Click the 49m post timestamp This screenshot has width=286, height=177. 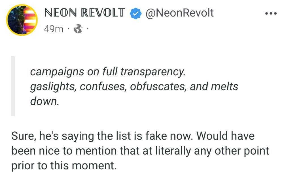pos(54,29)
